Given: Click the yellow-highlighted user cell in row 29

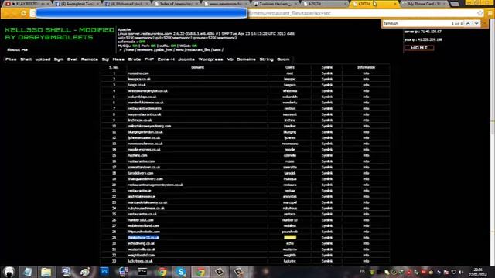Looking at the screenshot, I should click(290, 238).
